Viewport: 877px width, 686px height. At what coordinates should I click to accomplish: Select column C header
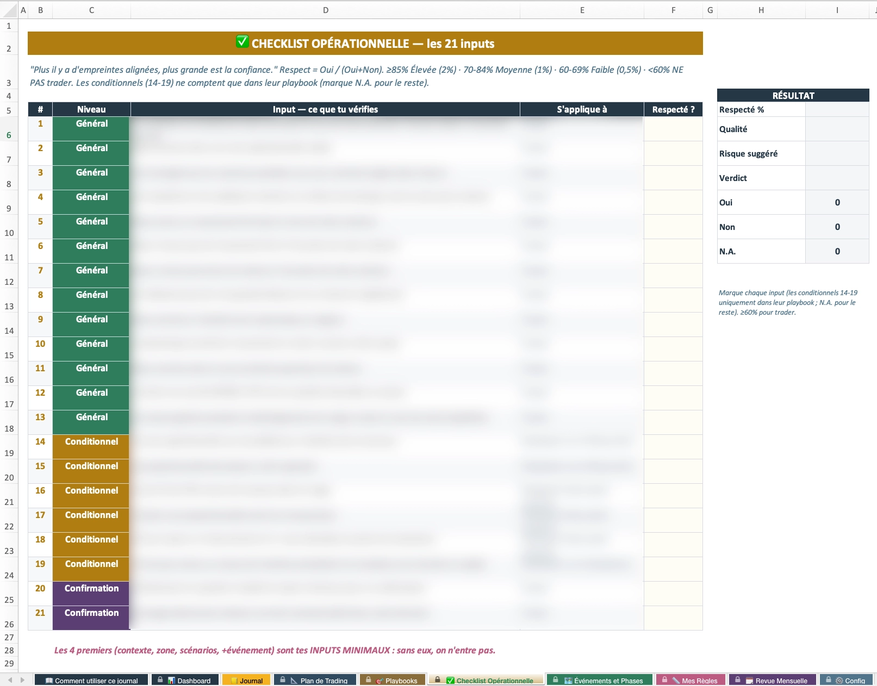coord(91,10)
